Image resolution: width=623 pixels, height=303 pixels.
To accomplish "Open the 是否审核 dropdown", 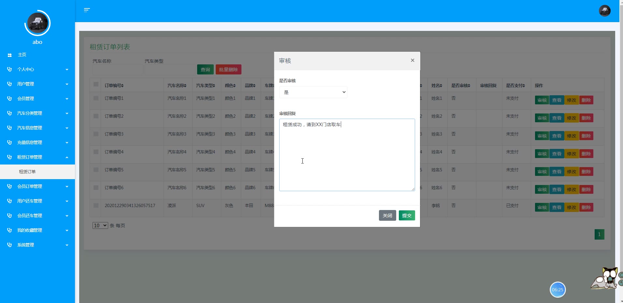I will pos(313,92).
